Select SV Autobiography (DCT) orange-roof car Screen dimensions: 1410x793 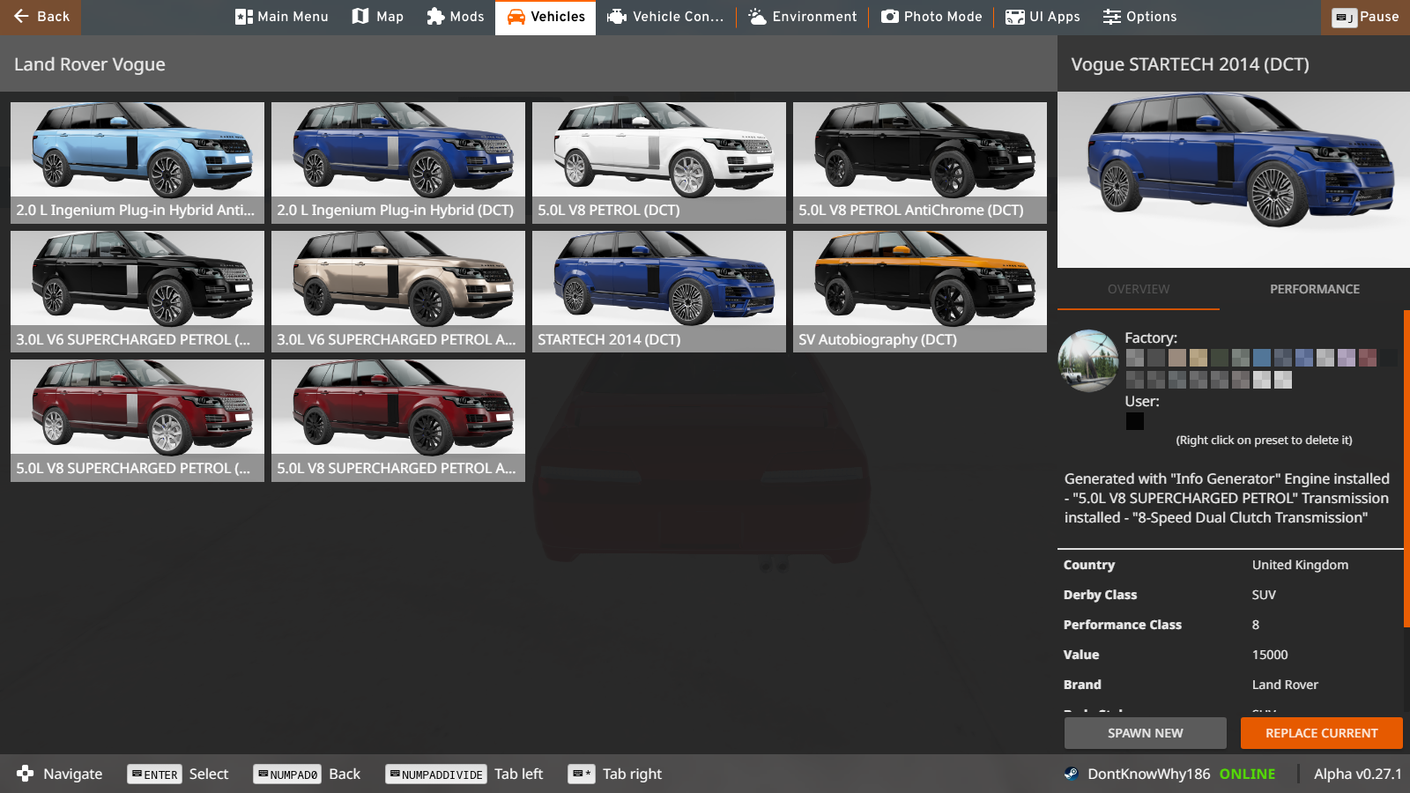click(x=920, y=292)
